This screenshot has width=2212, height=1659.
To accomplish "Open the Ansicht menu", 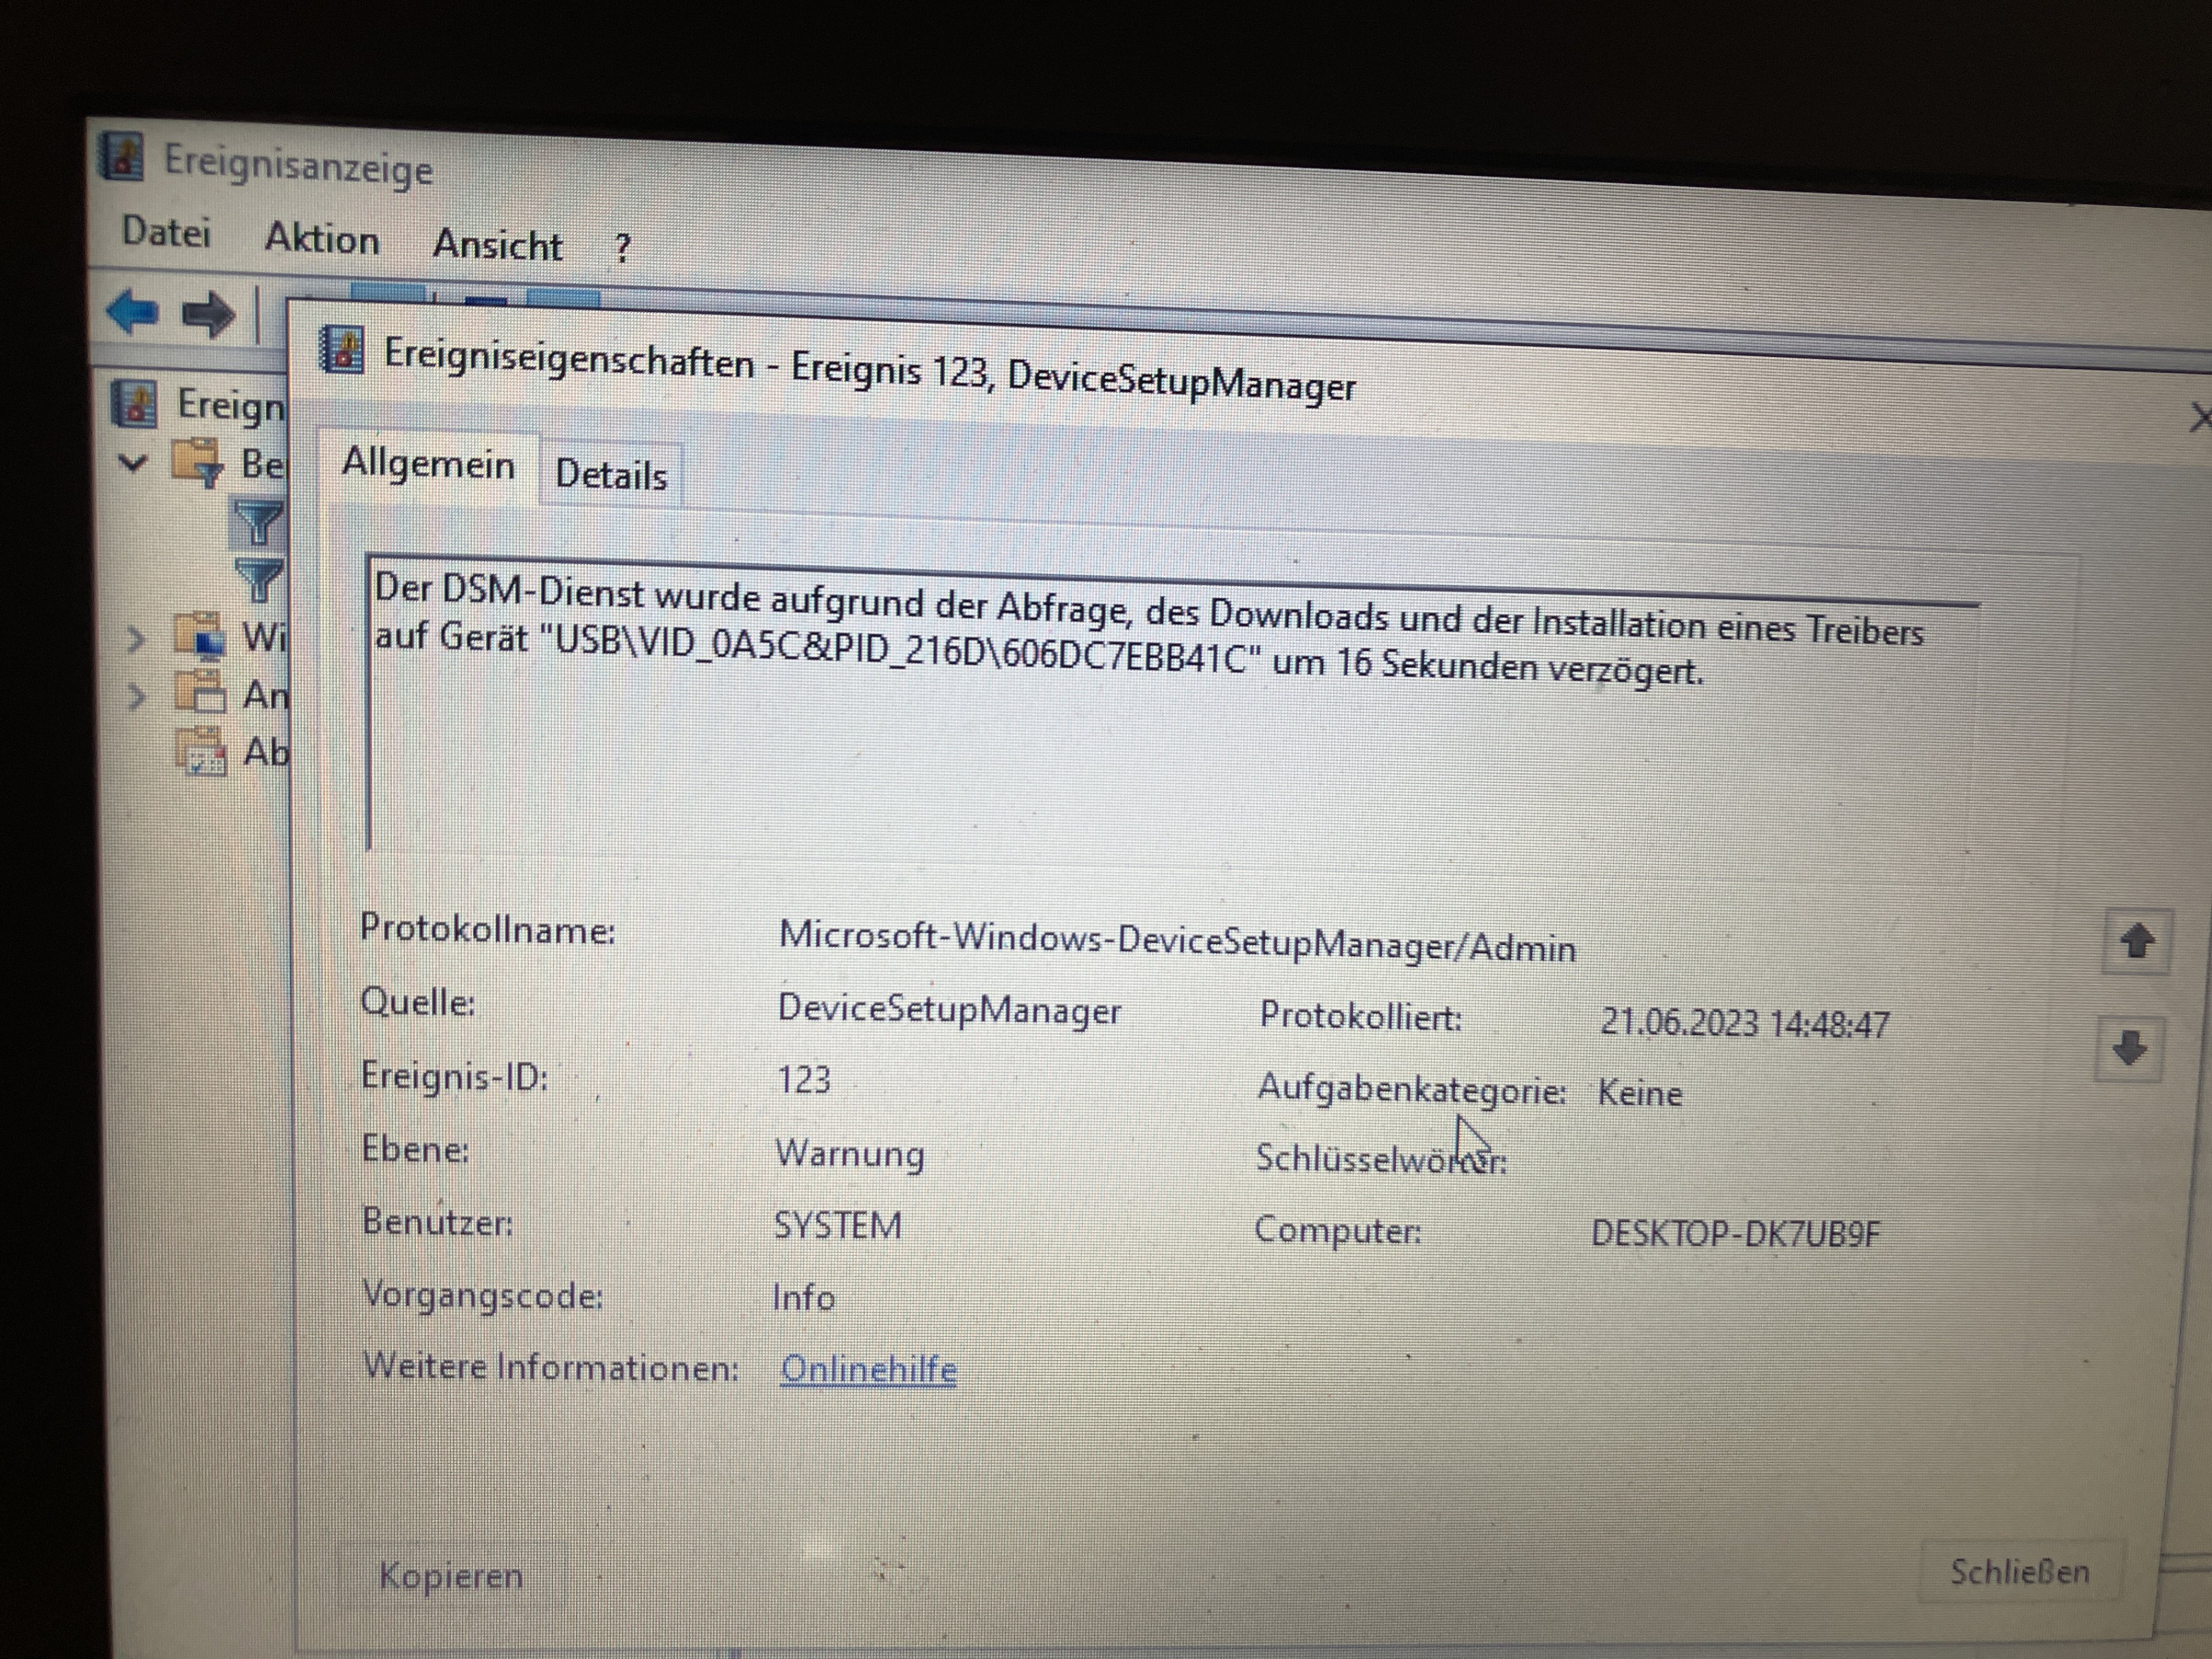I will click(x=497, y=245).
